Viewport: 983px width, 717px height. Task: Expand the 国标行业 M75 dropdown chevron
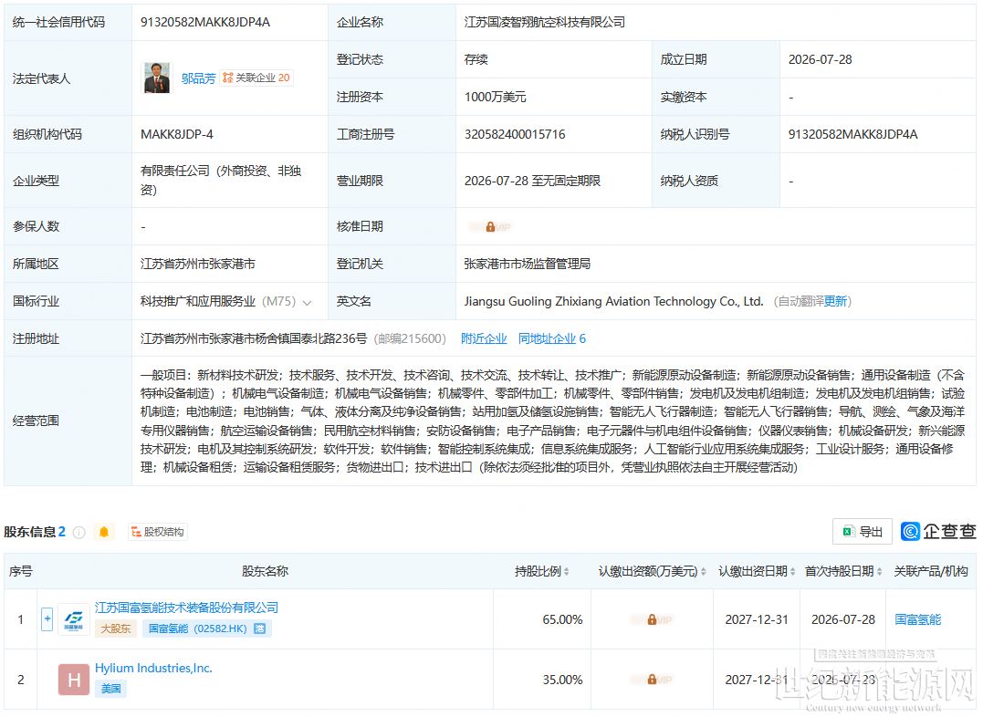point(308,303)
